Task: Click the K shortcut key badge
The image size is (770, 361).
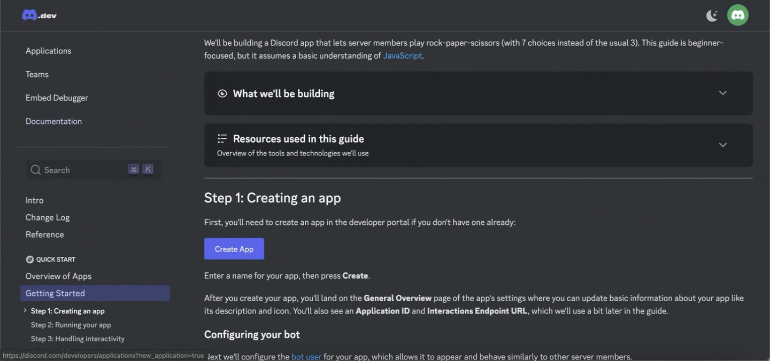Action: tap(148, 169)
